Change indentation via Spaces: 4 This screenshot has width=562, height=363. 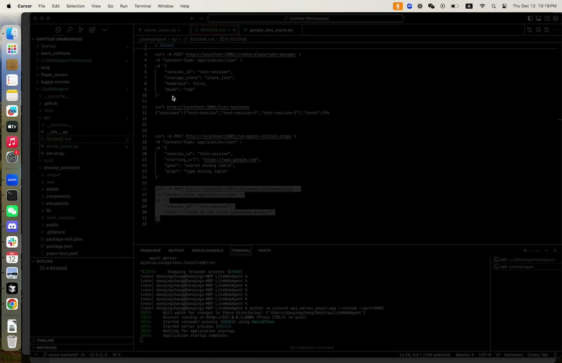(x=465, y=355)
